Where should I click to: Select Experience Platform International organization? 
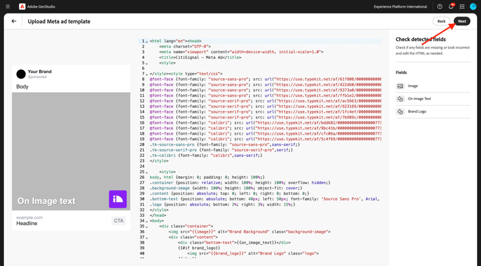pos(400,6)
